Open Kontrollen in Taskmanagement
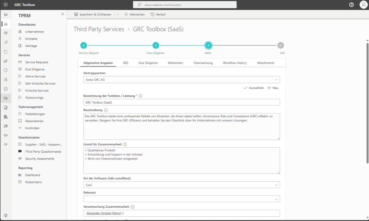Screen dimensions: 369x221 pos(32,128)
